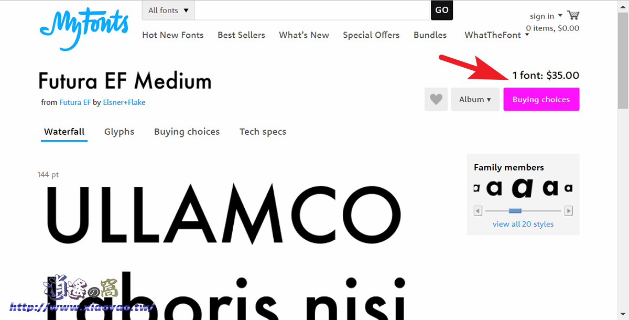Open Special Offers menu item

[x=371, y=35]
